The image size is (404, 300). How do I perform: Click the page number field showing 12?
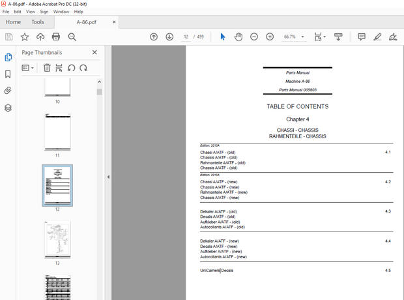click(186, 37)
